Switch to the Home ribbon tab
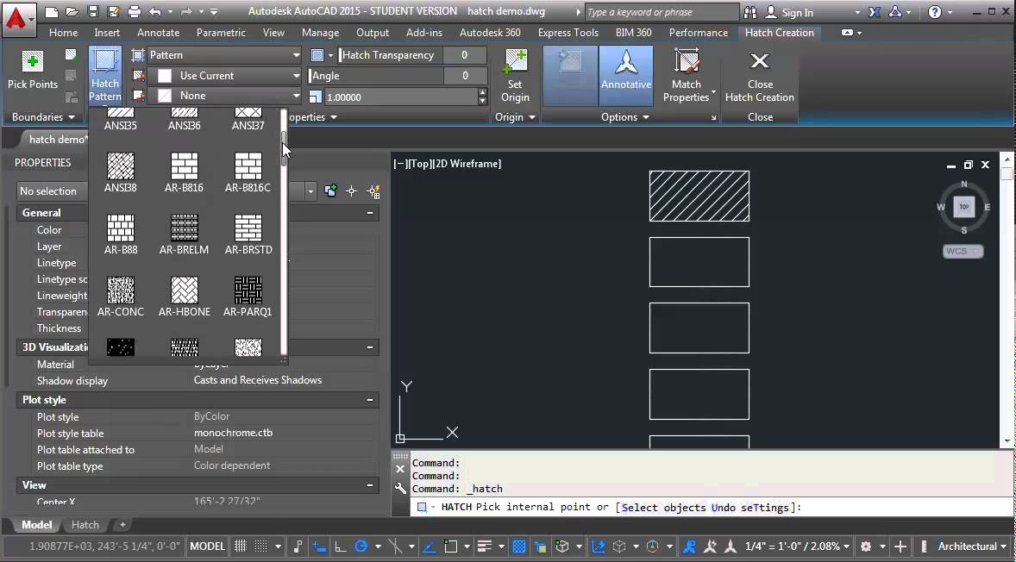The image size is (1016, 562). [64, 33]
